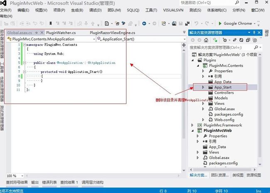Select the Controllers folder in the tree
The height and width of the screenshot is (193, 270).
click(224, 93)
